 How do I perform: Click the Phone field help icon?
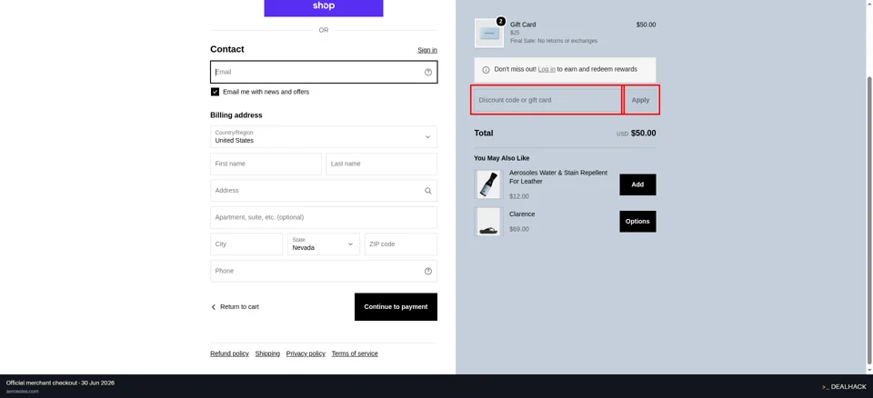[428, 271]
